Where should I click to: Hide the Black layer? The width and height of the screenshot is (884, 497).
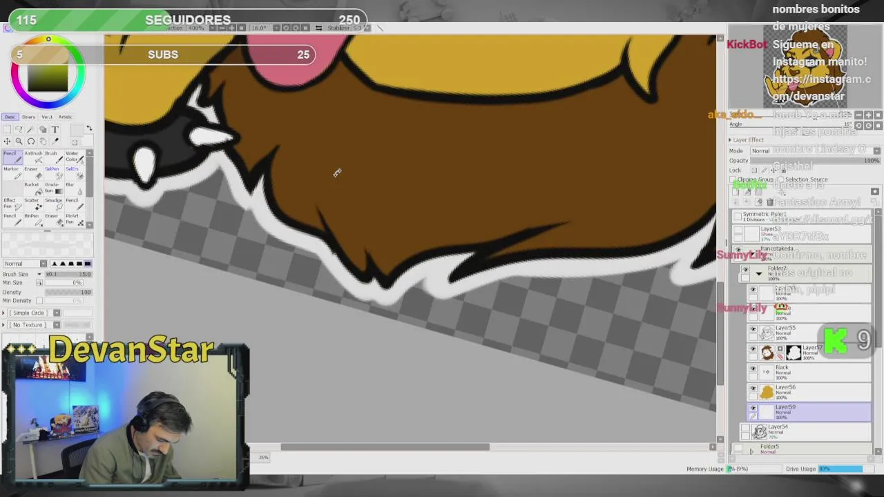pos(753,369)
